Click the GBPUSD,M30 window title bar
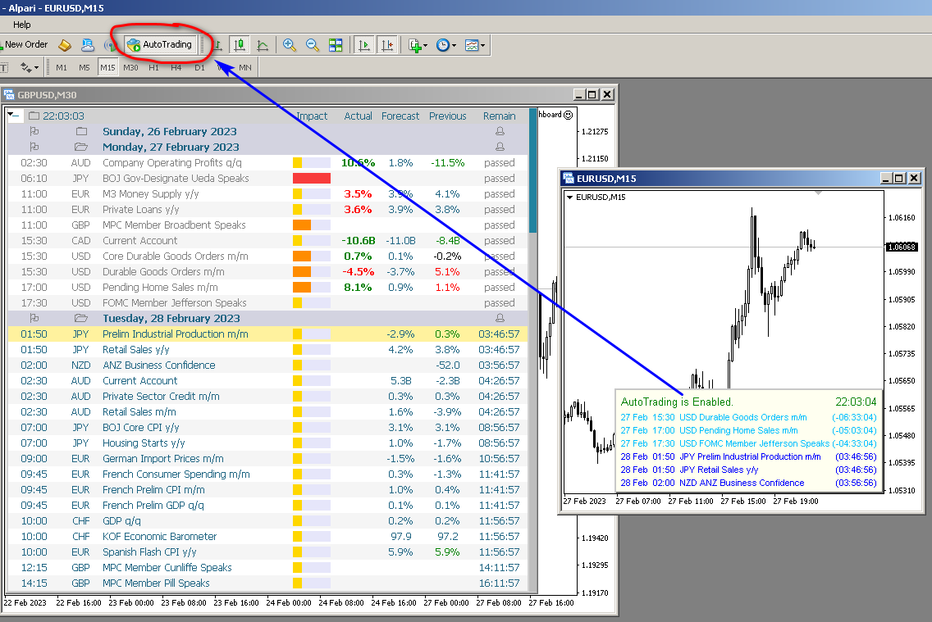 (x=288, y=95)
